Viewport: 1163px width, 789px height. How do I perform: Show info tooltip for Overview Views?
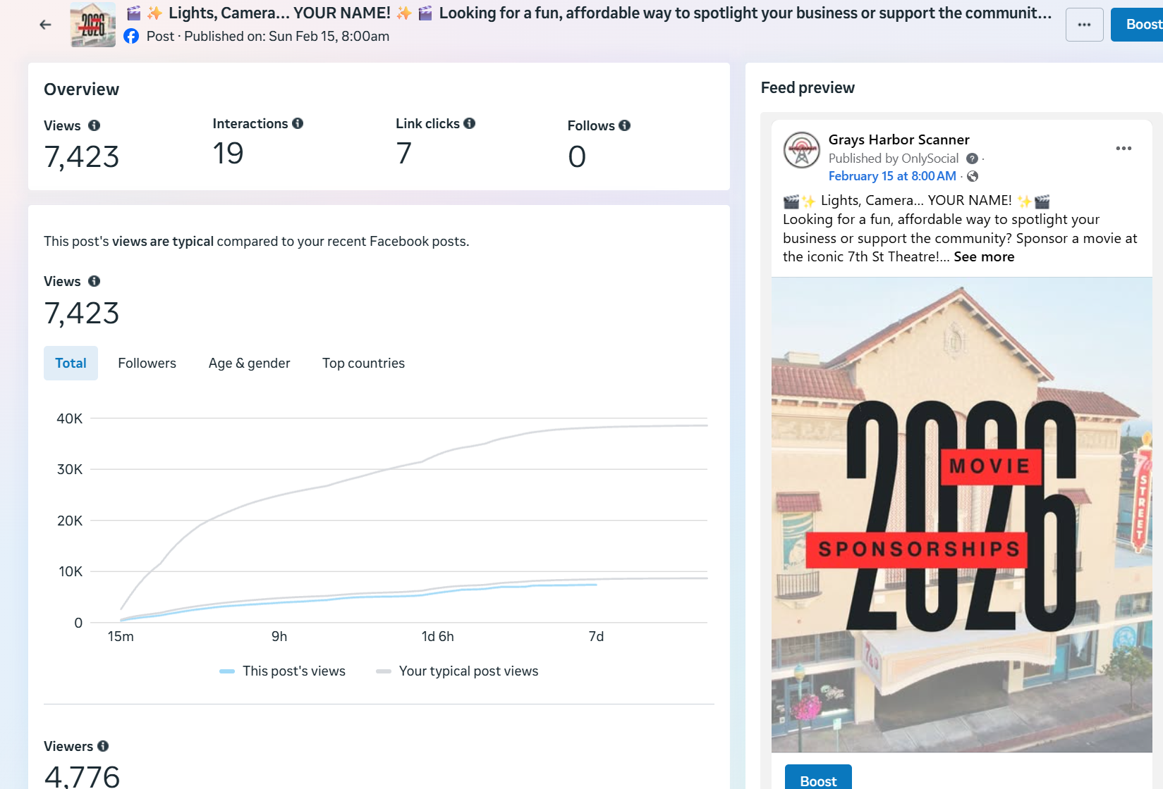click(x=94, y=125)
